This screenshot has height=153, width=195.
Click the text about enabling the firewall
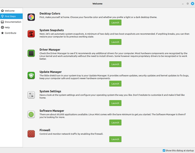pyautogui.click(x=71, y=134)
